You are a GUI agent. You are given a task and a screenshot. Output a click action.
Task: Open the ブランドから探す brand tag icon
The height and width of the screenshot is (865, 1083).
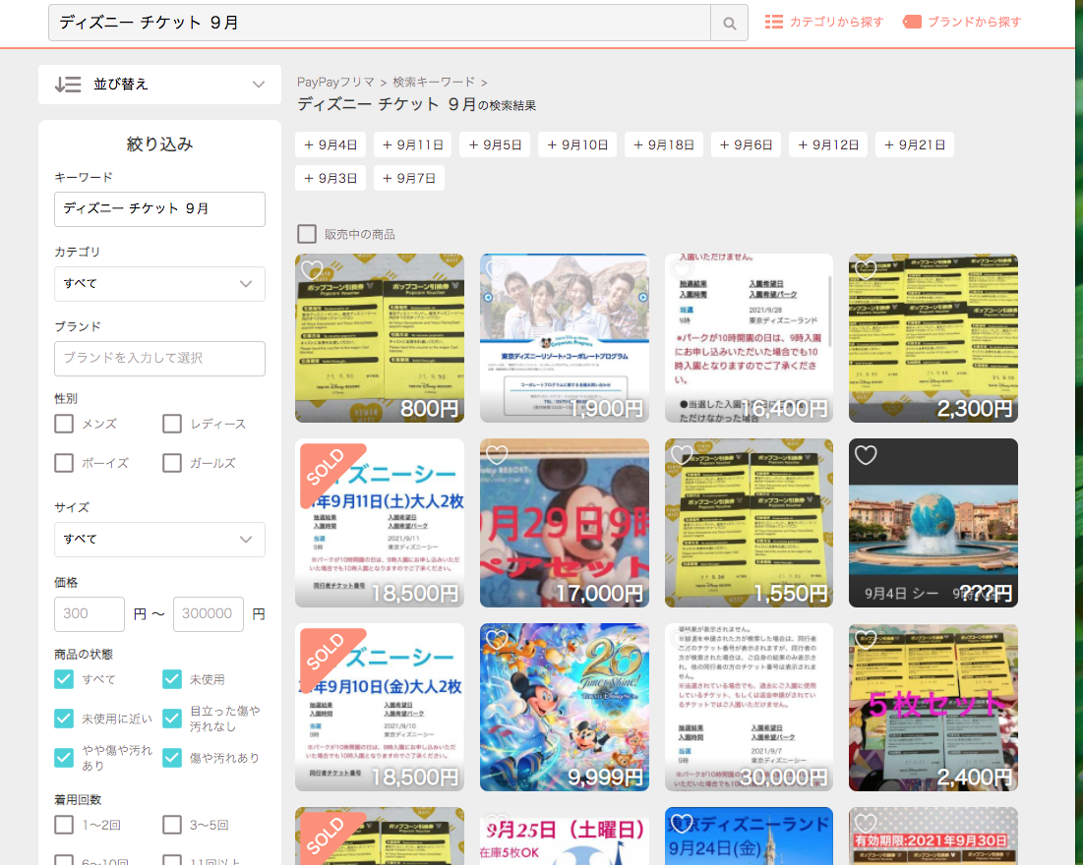(x=912, y=22)
